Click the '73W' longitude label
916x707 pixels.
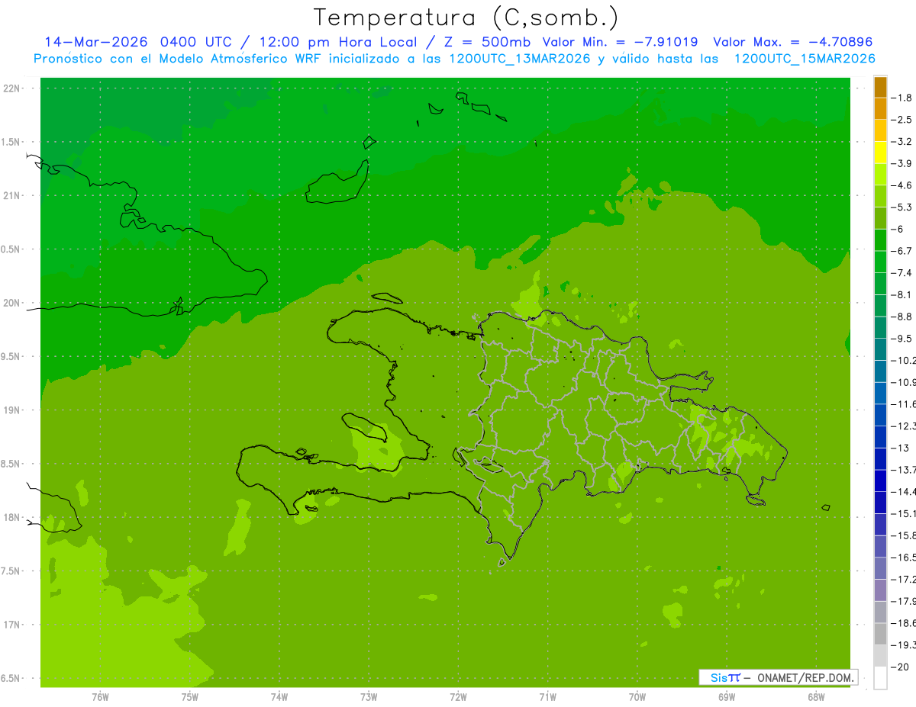(369, 697)
